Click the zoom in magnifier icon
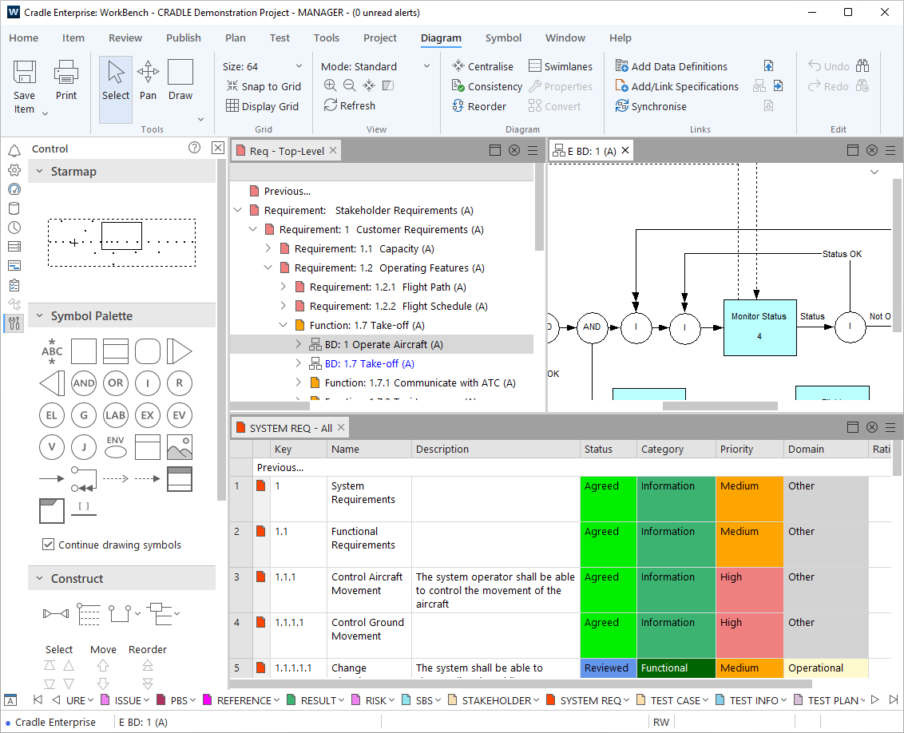Screen dimensions: 904x733 [x=330, y=86]
